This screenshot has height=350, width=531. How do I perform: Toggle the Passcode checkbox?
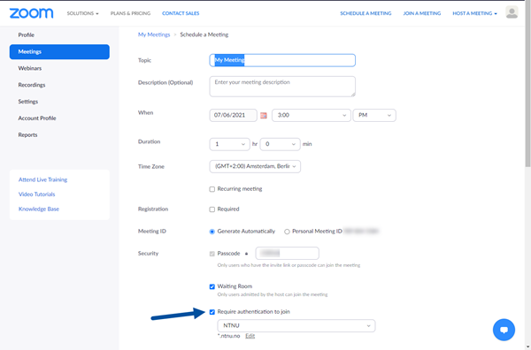click(x=212, y=254)
